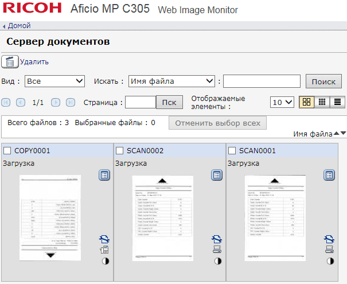Viewport: 347px width, 284px height.
Task: Click black-and-white mode icon on SCAN0002
Action: point(218,261)
